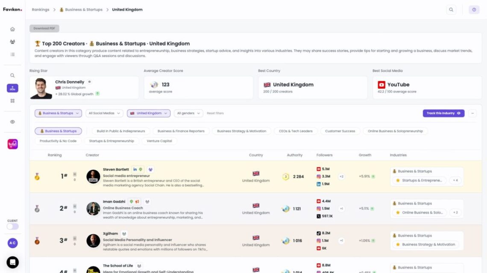The height and width of the screenshot is (273, 487).
Task: Click the magnifier search icon at top right
Action: [x=451, y=9]
